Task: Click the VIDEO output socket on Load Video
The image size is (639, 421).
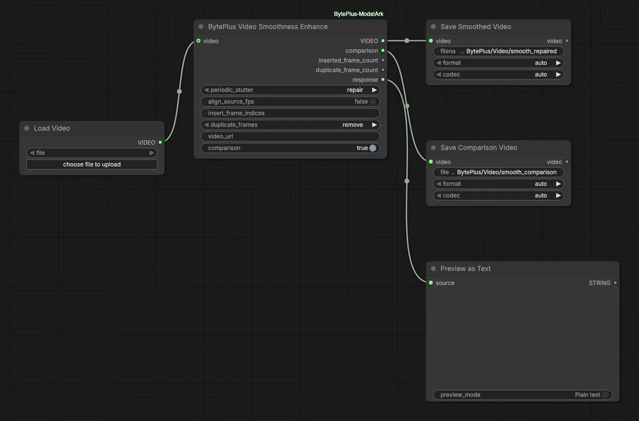Action: pos(160,142)
